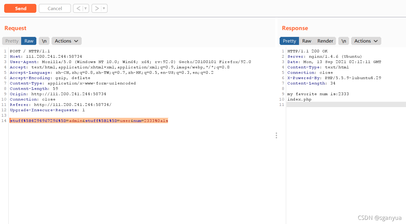Click the forward navigation arrow
This screenshot has height=224, width=406.
pos(97,8)
